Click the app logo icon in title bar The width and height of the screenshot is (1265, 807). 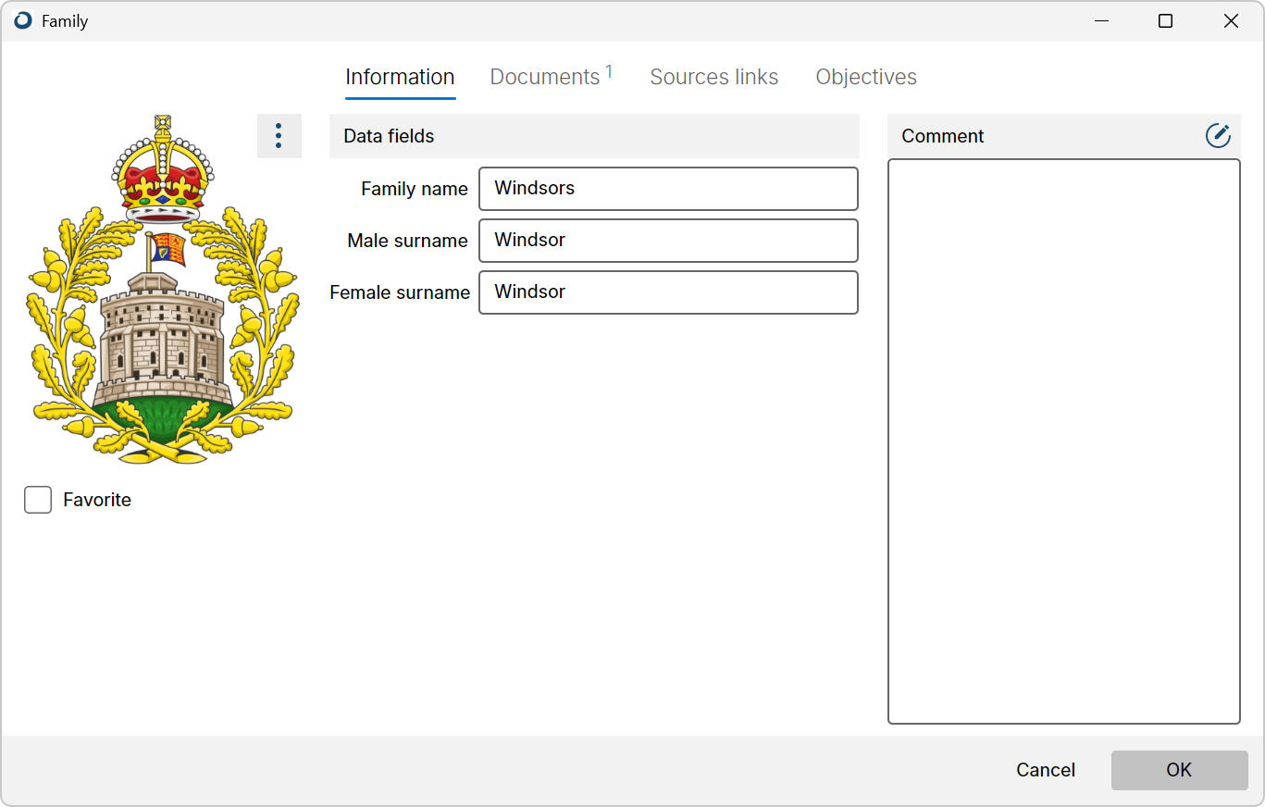click(23, 20)
